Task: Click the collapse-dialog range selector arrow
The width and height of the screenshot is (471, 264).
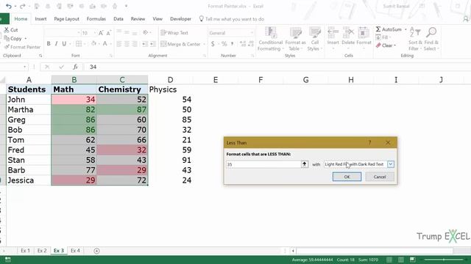Action: click(x=304, y=164)
